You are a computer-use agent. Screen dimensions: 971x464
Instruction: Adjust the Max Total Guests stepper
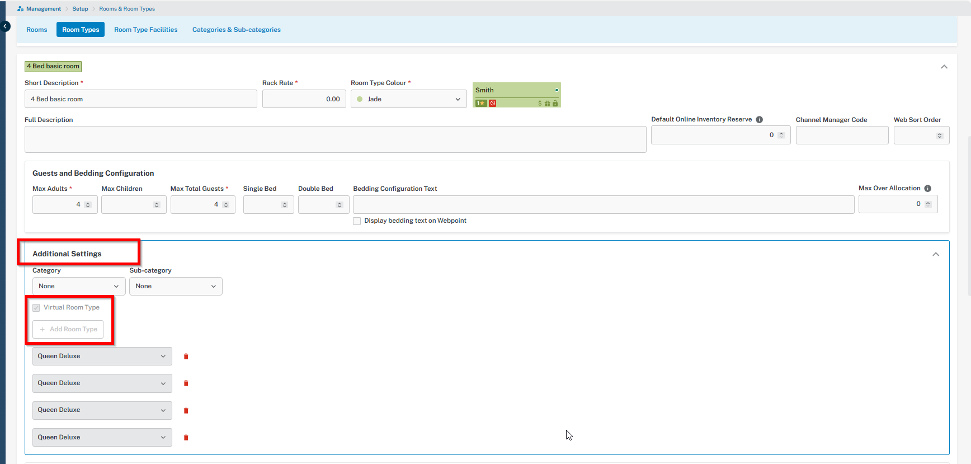point(226,205)
